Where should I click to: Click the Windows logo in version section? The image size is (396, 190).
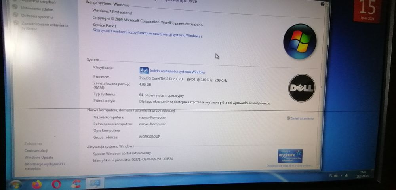(299, 42)
